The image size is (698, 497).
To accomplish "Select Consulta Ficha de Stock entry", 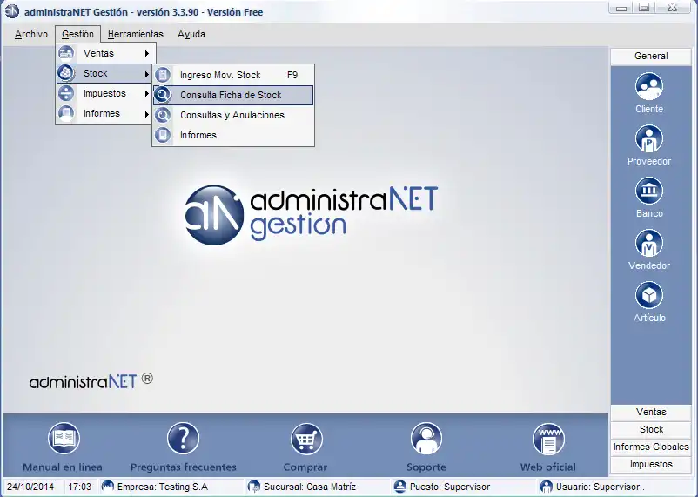I will point(233,95).
